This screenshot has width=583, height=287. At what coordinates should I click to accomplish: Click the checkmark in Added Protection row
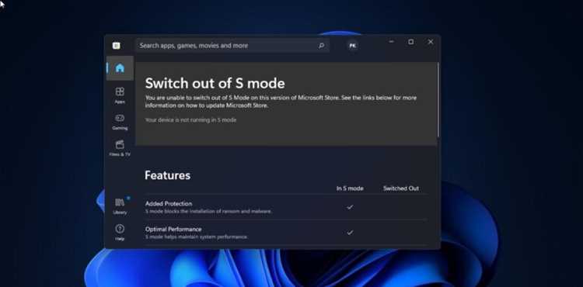[350, 207]
